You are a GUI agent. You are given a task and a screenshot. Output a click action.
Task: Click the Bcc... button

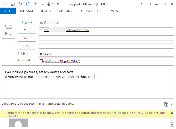(x=27, y=46)
